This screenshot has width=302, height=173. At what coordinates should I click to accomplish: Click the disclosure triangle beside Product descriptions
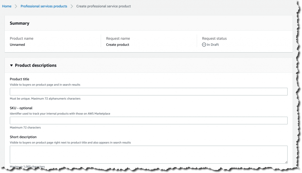pos(12,65)
